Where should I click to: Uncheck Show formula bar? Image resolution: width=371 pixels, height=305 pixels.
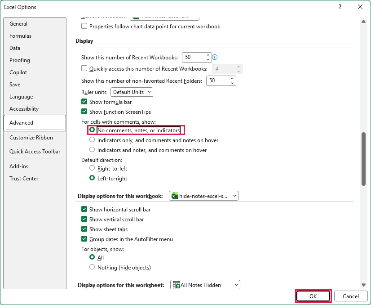pyautogui.click(x=84, y=102)
